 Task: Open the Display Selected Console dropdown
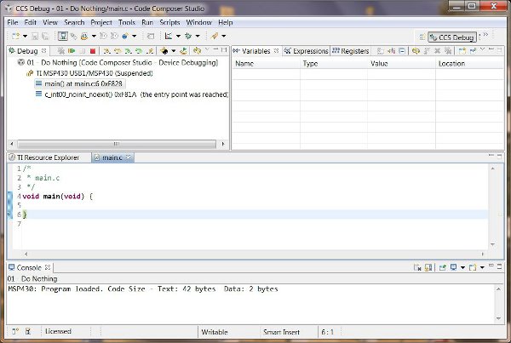(x=462, y=267)
